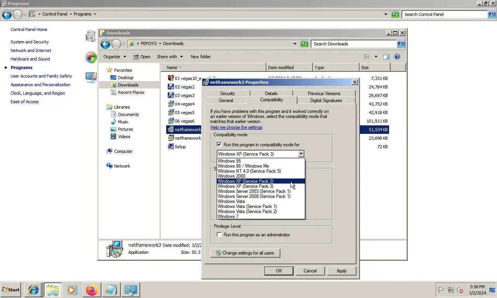
Task: Enable Run this program as an administrator
Action: pos(219,235)
